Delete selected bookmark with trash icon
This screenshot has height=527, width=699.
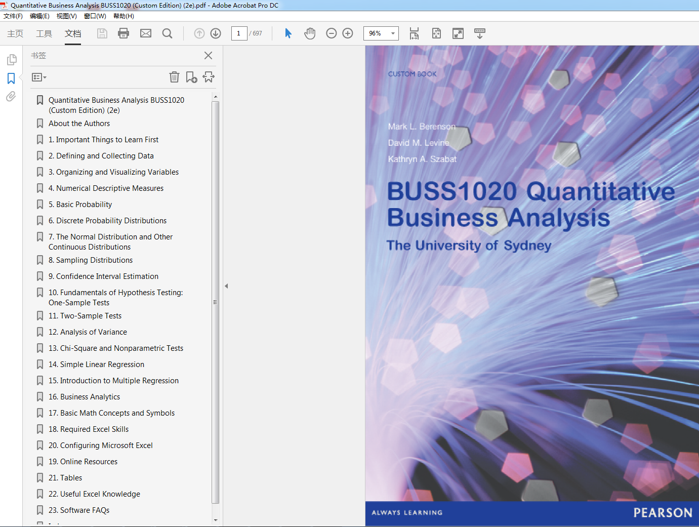pos(174,77)
